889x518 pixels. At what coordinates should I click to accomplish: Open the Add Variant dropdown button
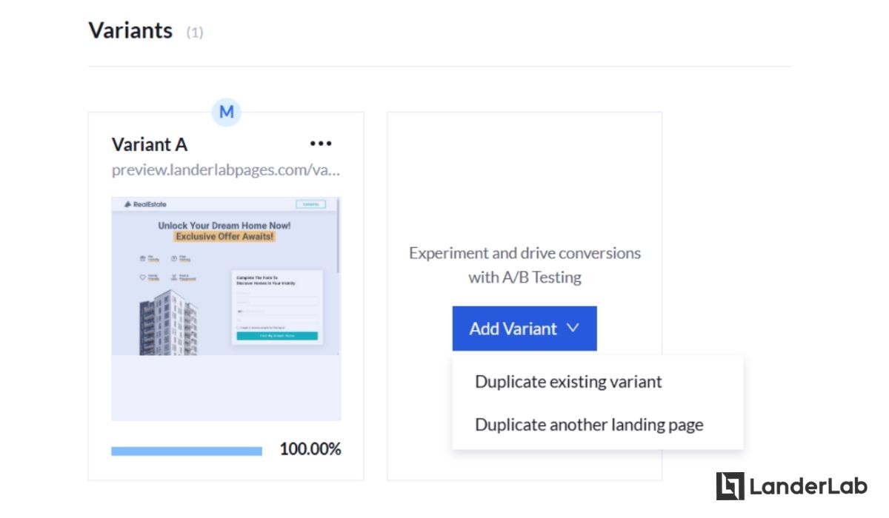pos(525,329)
